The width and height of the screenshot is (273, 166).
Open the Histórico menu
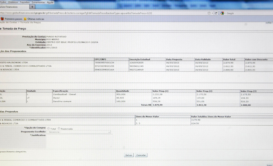13,2
